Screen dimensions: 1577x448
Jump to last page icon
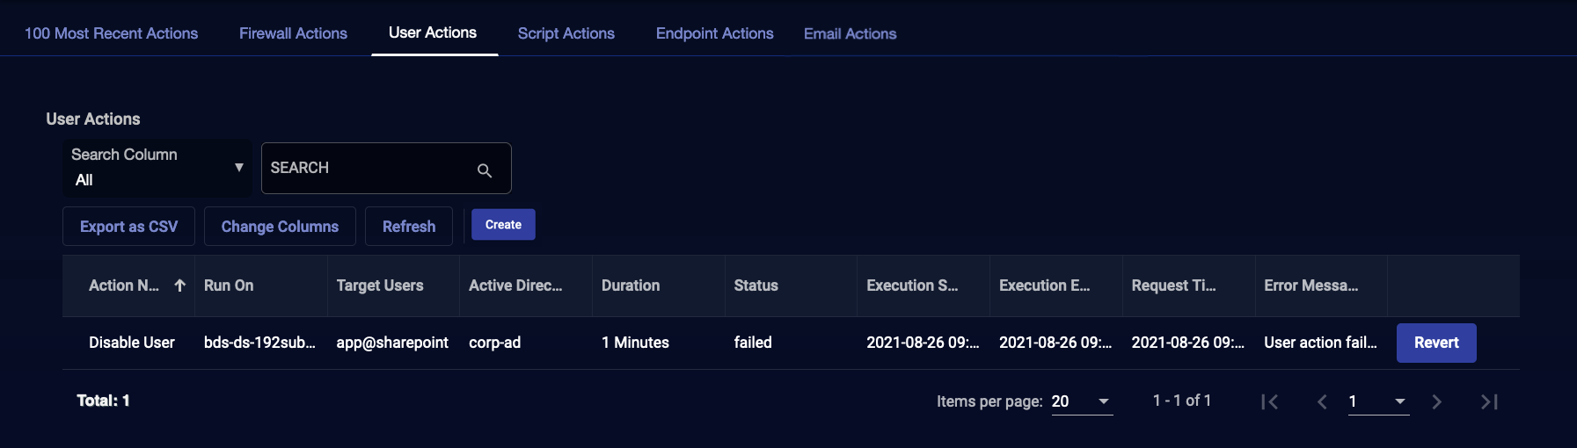click(1489, 401)
